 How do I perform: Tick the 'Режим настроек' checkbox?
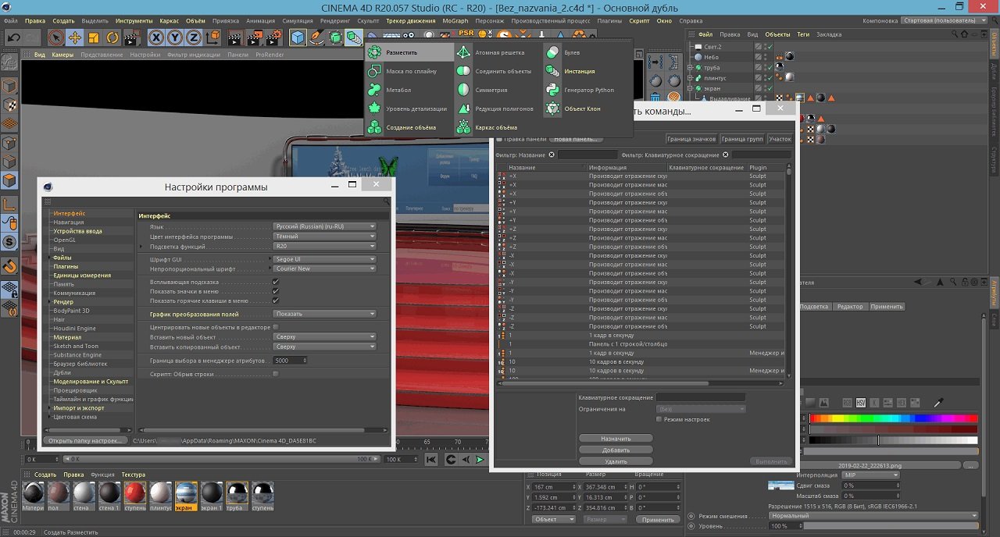click(x=659, y=419)
